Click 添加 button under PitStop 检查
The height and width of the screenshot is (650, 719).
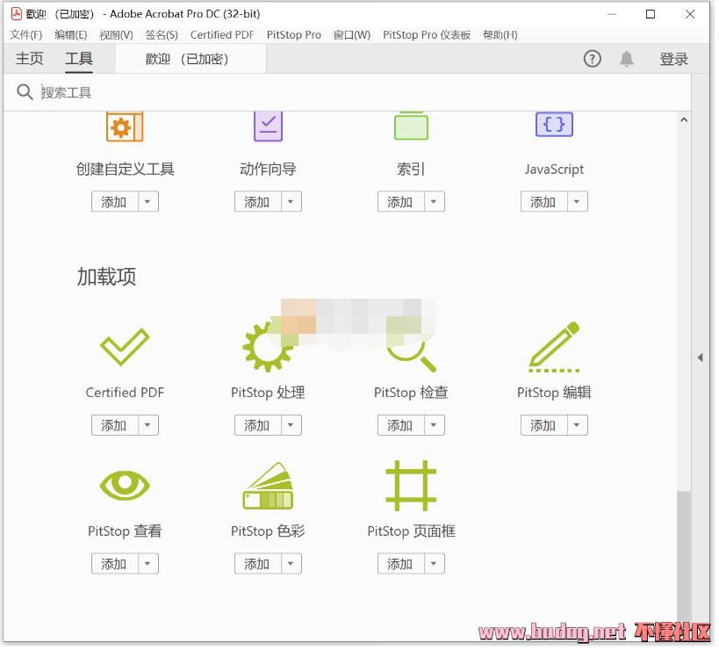coord(401,425)
